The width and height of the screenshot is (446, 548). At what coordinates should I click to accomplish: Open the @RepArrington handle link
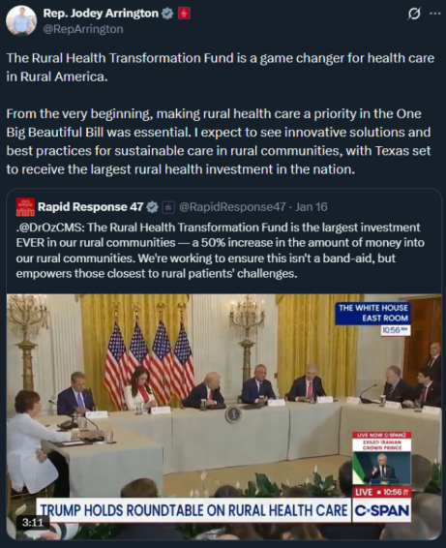pos(83,29)
